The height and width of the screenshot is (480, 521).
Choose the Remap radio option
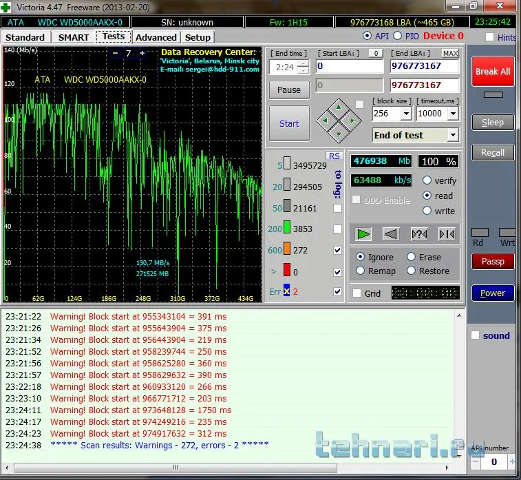click(360, 271)
